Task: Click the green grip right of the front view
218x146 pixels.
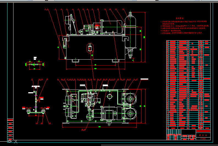Action: [x=144, y=36]
